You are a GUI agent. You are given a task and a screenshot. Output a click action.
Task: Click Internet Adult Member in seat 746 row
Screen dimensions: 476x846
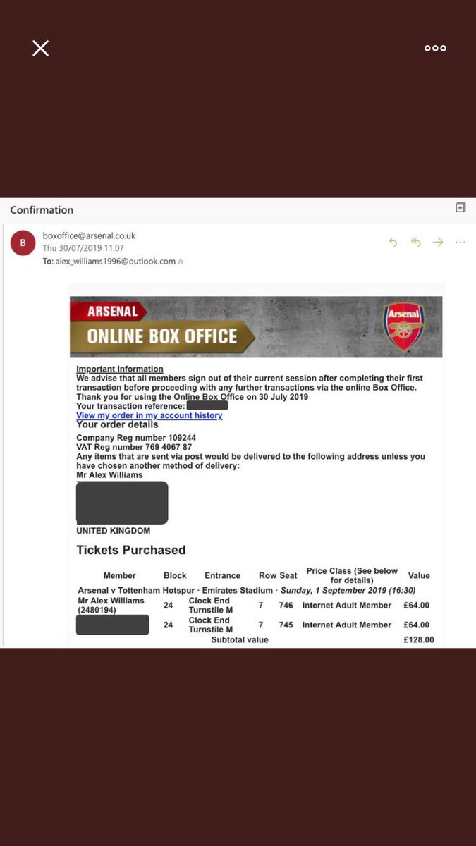346,605
